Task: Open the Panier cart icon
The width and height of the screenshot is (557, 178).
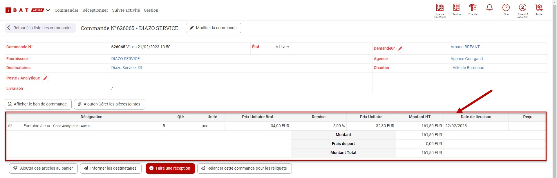Action: (539, 8)
